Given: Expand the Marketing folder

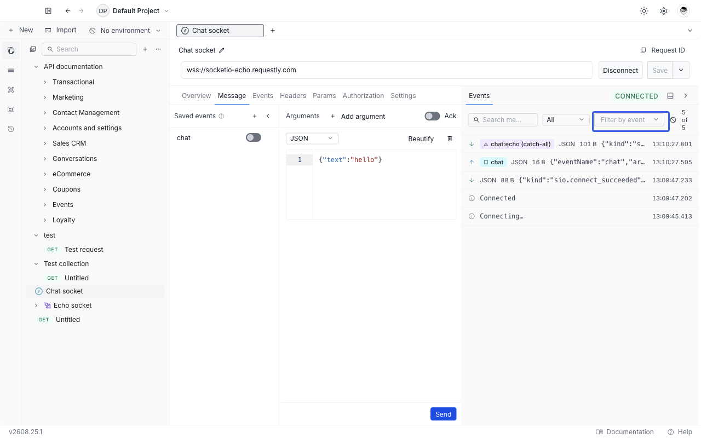Looking at the screenshot, I should point(45,97).
